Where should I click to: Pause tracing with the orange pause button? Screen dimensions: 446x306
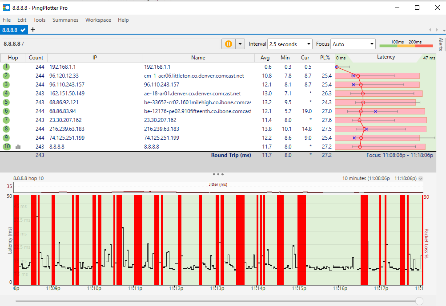click(229, 44)
